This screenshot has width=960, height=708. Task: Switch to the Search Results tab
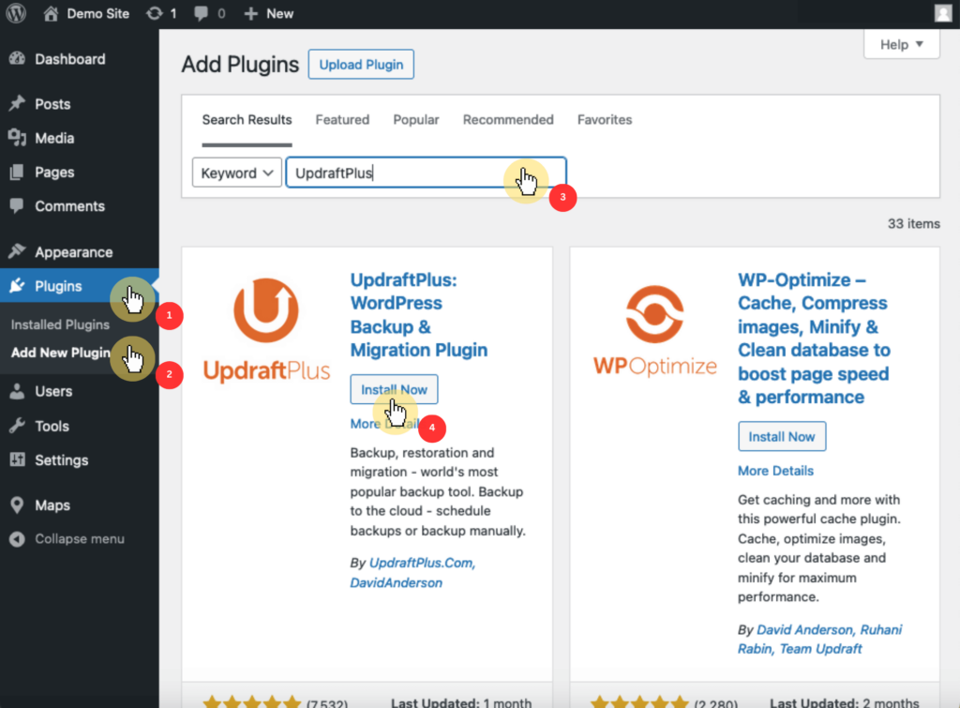(247, 119)
